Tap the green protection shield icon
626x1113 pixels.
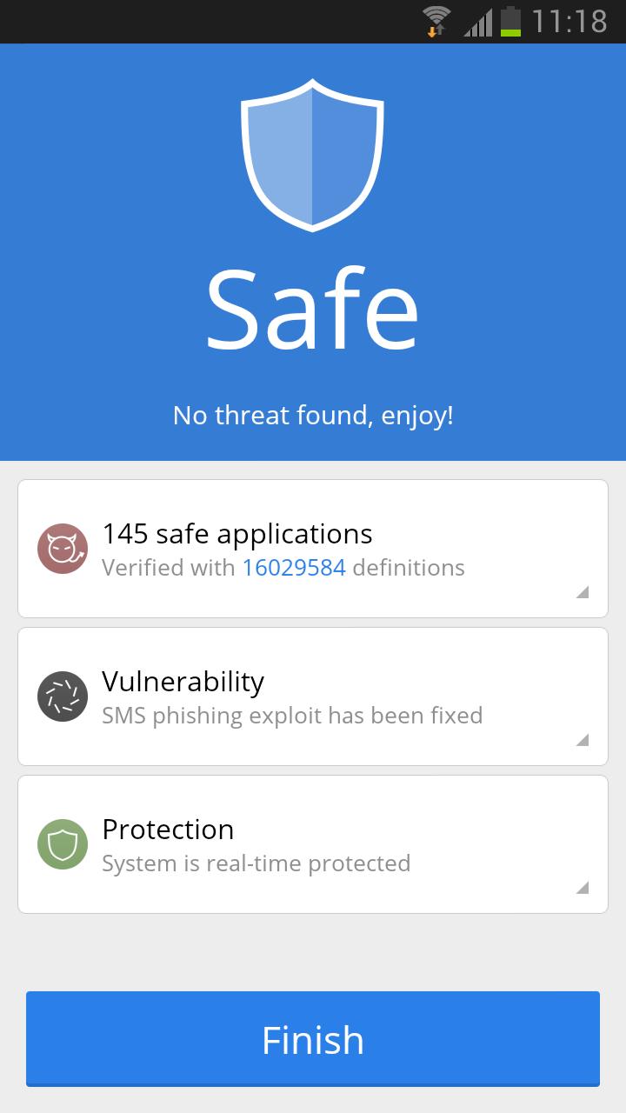63,844
